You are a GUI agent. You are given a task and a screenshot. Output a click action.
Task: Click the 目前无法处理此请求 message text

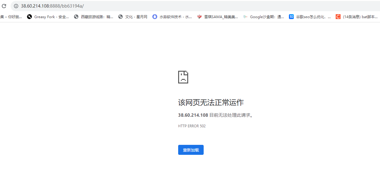[x=231, y=115]
